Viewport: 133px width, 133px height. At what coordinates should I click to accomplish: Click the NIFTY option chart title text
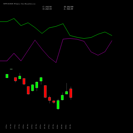click(x=19, y=4)
